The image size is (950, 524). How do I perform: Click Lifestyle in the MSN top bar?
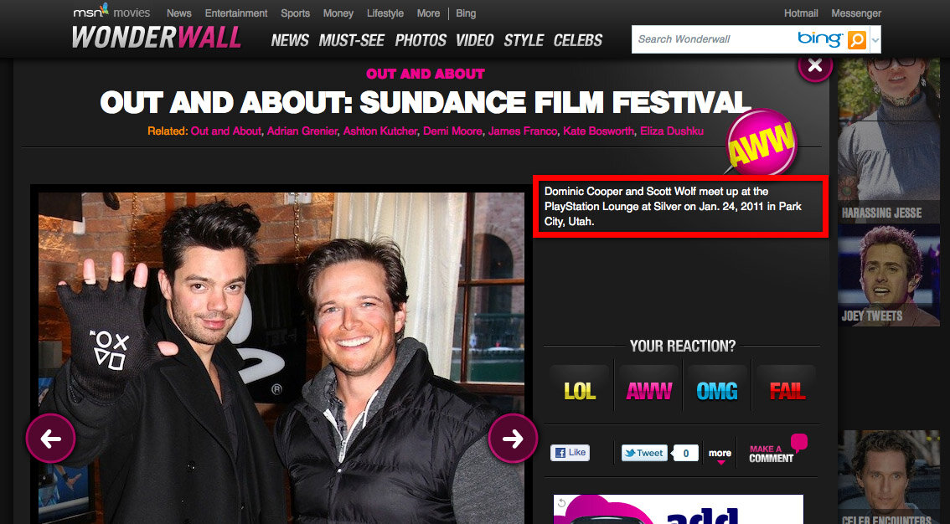pyautogui.click(x=385, y=13)
